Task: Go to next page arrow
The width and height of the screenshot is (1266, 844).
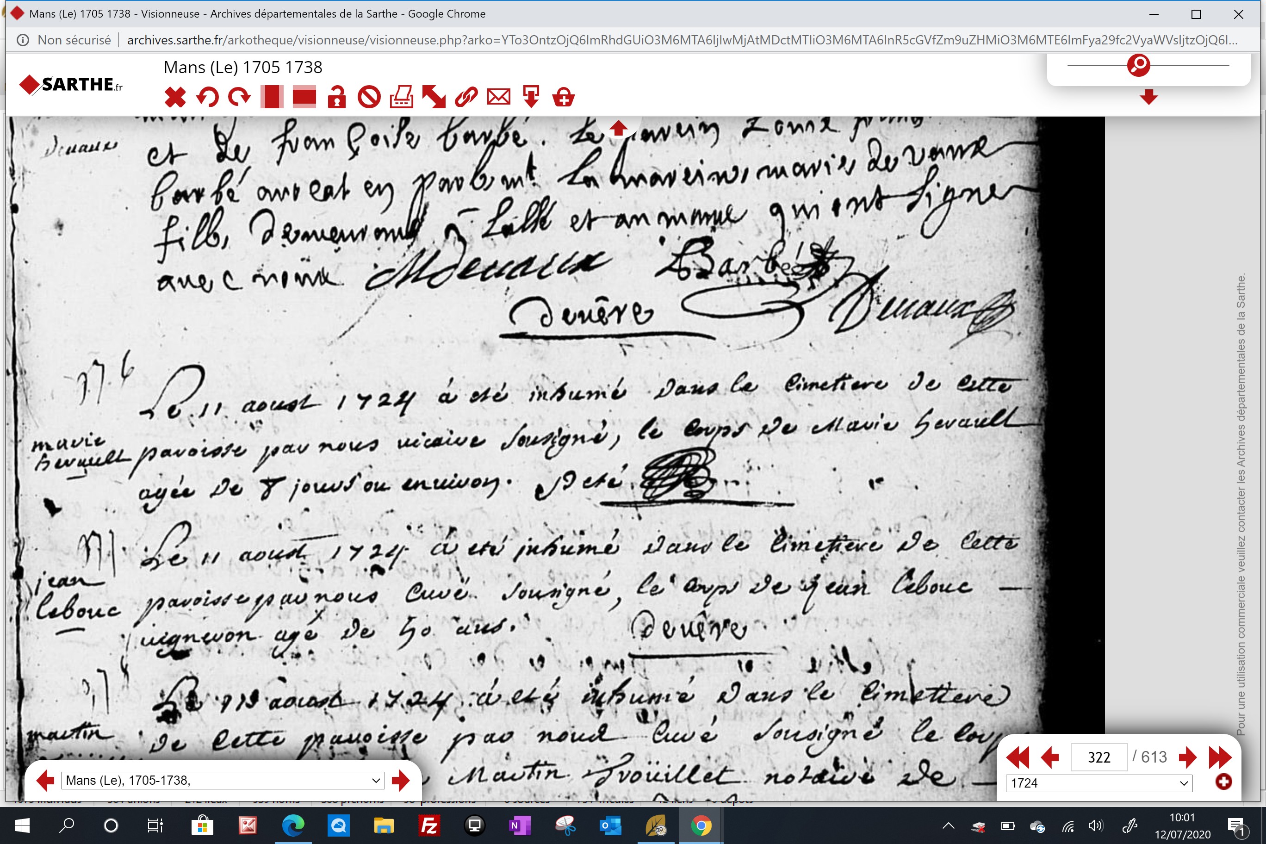Action: pyautogui.click(x=1187, y=757)
